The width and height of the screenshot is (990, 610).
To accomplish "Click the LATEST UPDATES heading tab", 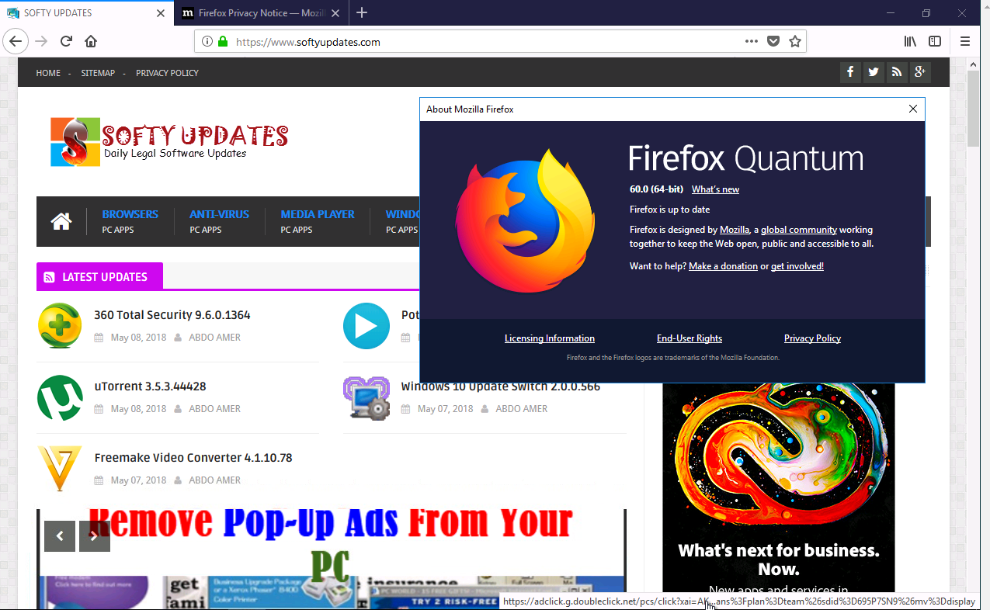I will (99, 277).
